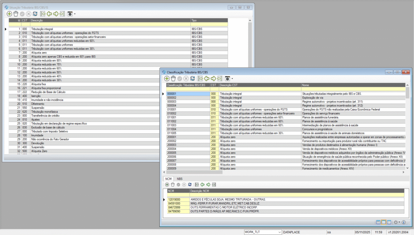Switch to the NBS tab
414x235 pixels.
(x=180, y=178)
